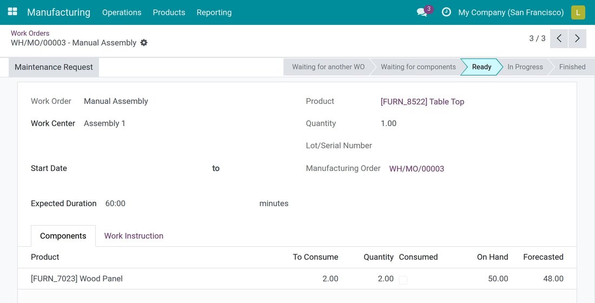Click the Manufacturing app title
This screenshot has height=303, width=595.
(x=59, y=12)
